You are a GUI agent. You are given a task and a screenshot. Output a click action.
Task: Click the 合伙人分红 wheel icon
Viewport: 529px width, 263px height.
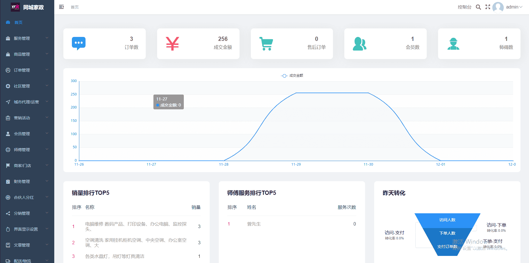(8, 197)
